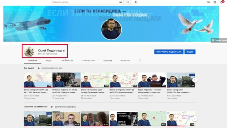Open the ПЛЕЙЛИСТЫ tab
227x128 pixels.
pos(67,60)
